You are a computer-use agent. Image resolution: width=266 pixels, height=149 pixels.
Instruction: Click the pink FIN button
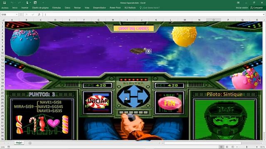170,103
